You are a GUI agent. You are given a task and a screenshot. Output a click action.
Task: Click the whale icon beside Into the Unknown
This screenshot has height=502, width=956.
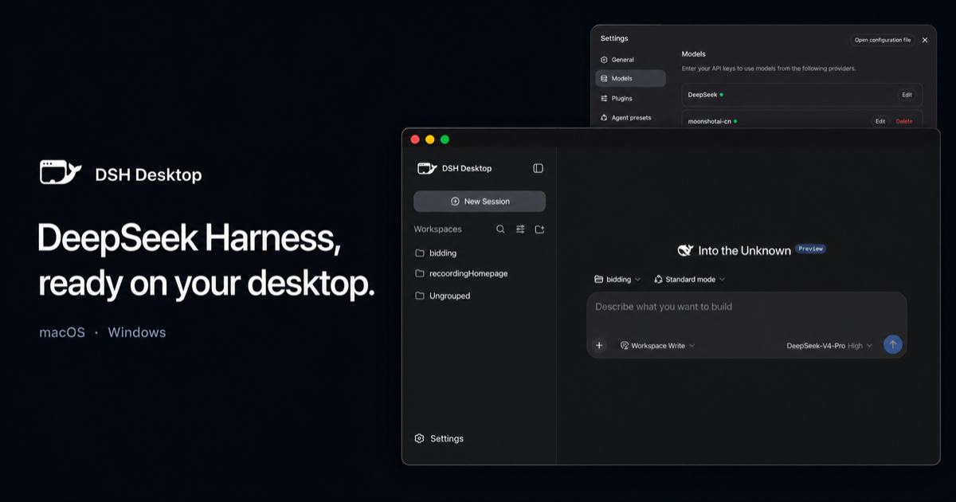(685, 250)
